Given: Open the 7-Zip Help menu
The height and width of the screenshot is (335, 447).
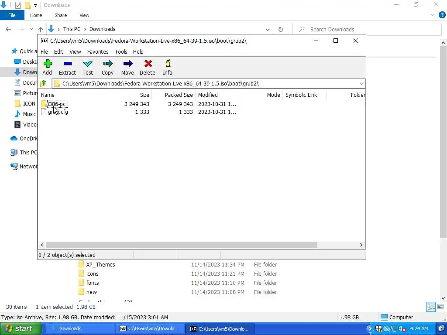Looking at the screenshot, I should [138, 51].
